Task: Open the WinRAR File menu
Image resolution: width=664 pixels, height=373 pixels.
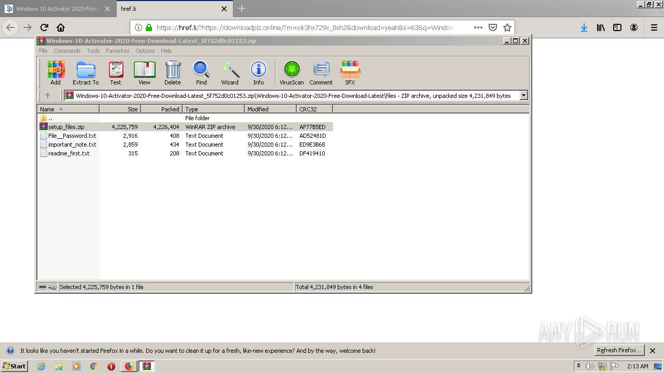Action: [43, 51]
